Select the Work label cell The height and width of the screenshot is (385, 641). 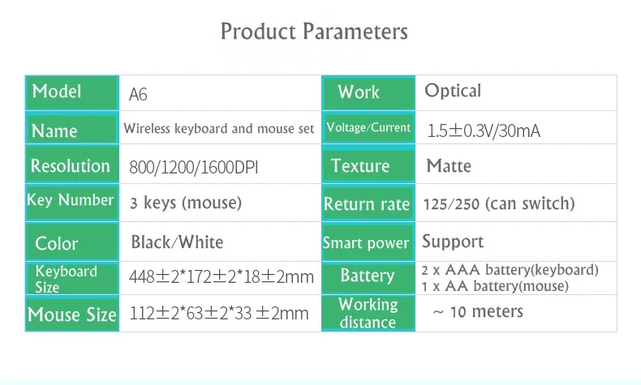[x=368, y=92]
